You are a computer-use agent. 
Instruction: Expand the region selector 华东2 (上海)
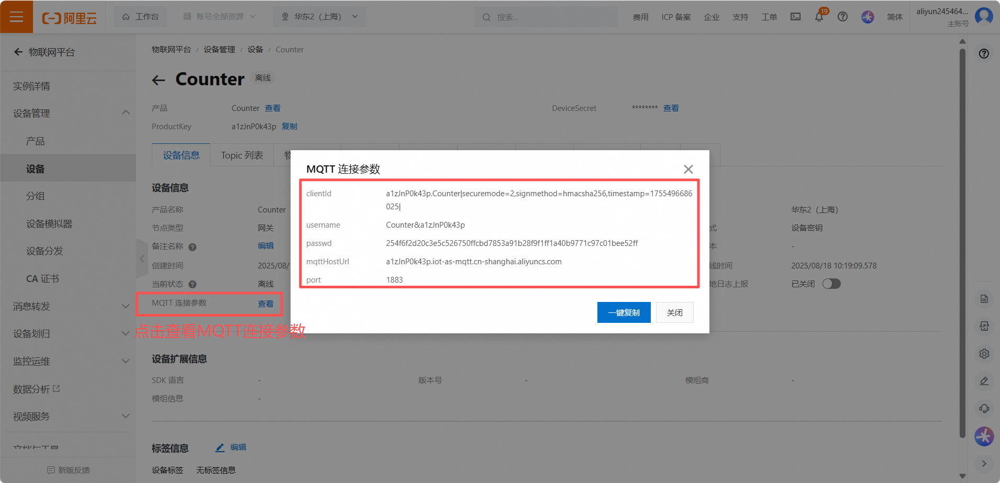319,17
